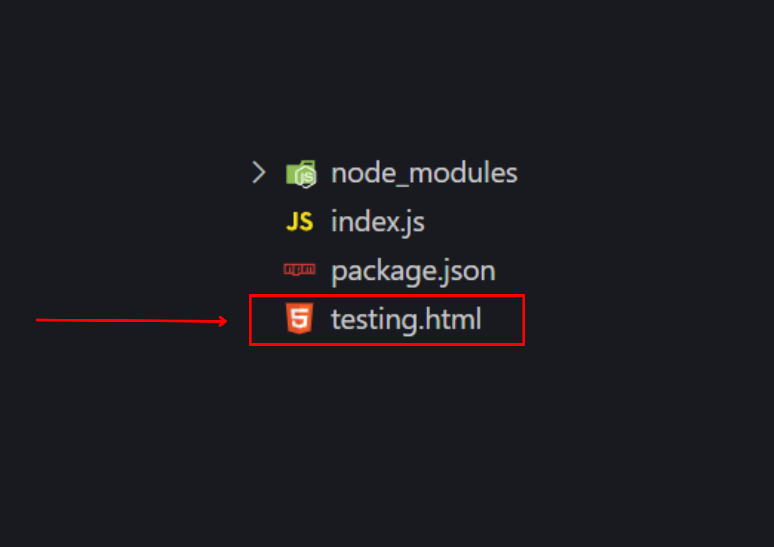
Task: Select the node_modules folder name
Action: [424, 173]
